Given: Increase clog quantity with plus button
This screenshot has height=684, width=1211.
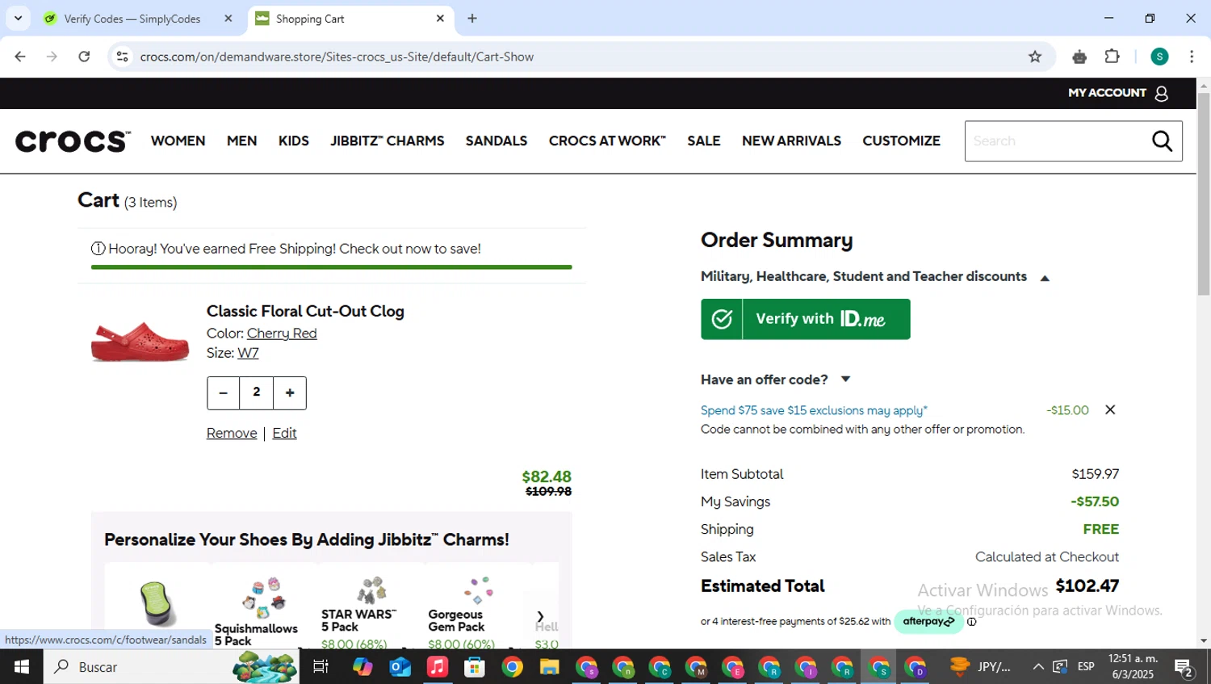Looking at the screenshot, I should coord(290,393).
